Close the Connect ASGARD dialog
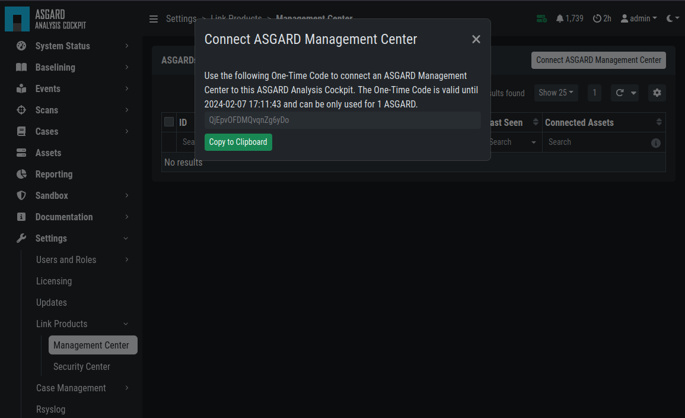Viewport: 685px width, 418px height. 476,39
